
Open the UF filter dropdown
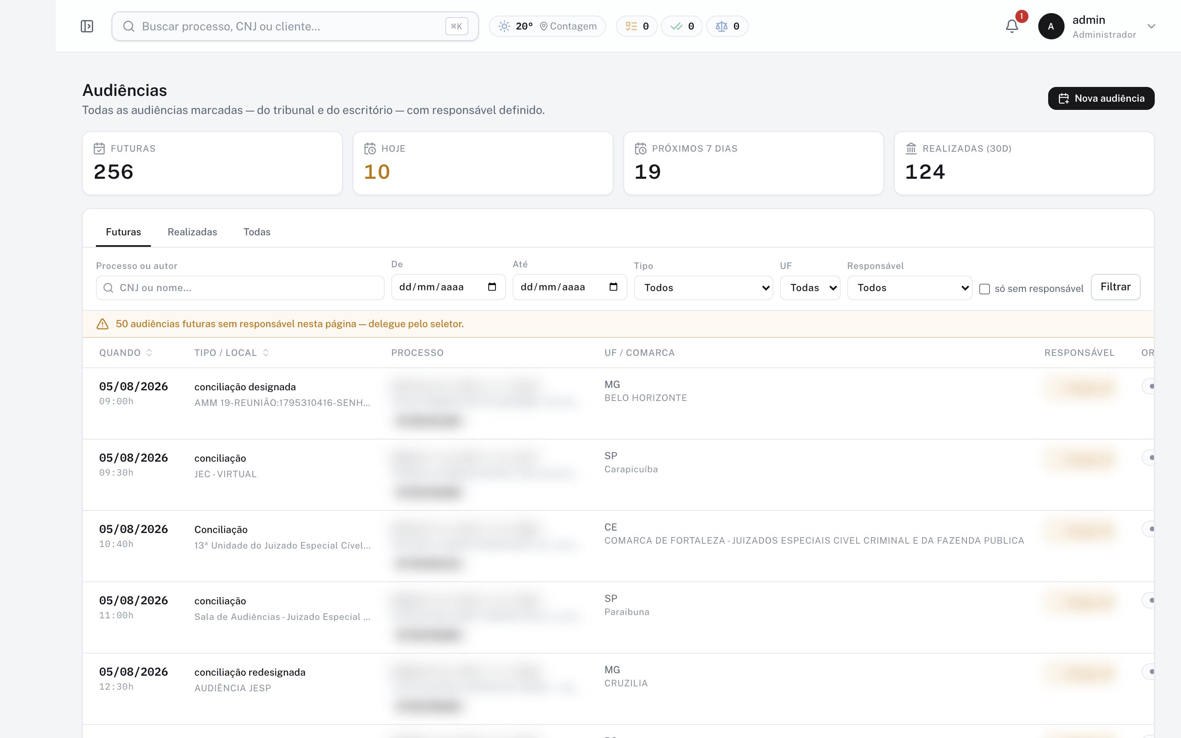coord(810,288)
